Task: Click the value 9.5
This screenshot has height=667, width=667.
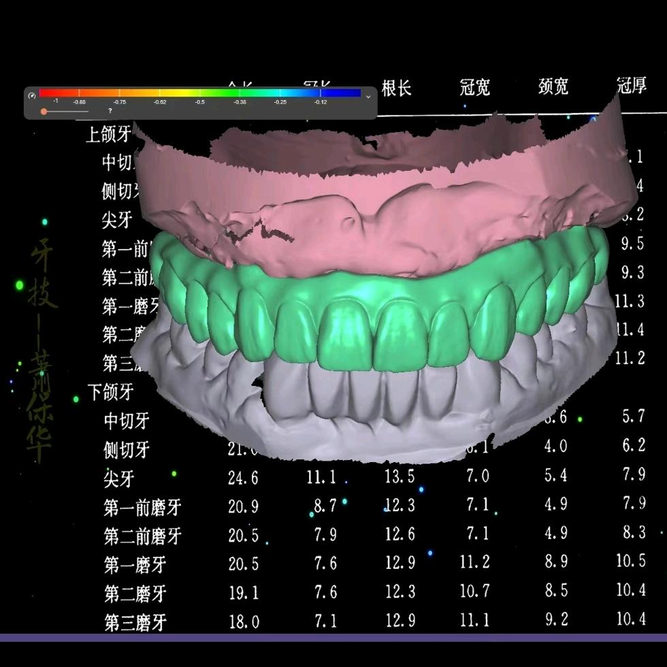Action: coord(632,244)
